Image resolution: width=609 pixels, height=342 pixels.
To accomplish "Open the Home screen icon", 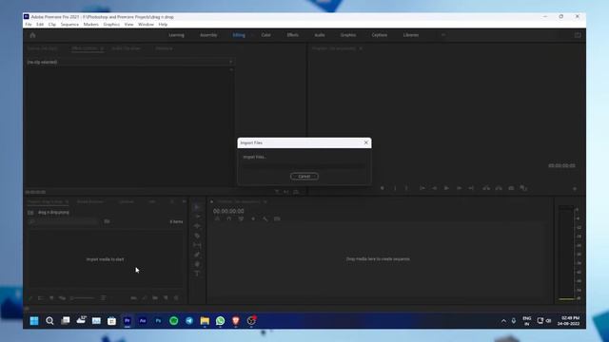I will pos(32,35).
